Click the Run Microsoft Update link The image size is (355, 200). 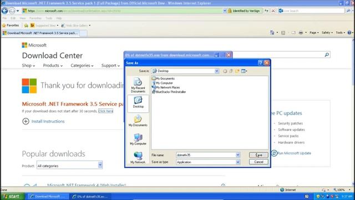tap(294, 153)
